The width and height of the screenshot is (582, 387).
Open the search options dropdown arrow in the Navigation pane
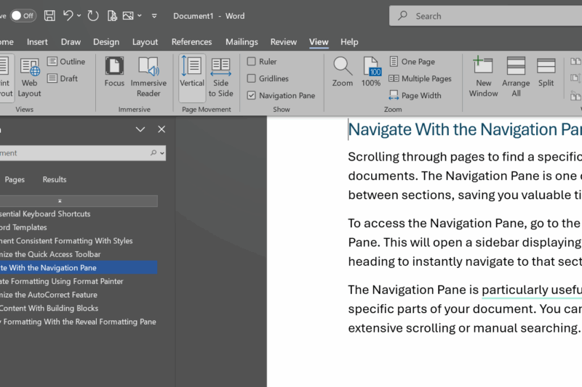click(x=162, y=153)
